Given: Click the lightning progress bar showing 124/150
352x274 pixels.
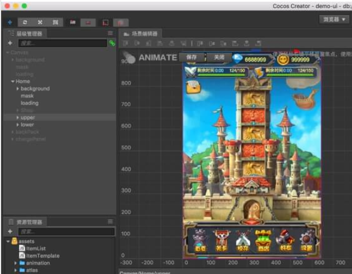Looking at the screenshot, I should click(x=285, y=72).
